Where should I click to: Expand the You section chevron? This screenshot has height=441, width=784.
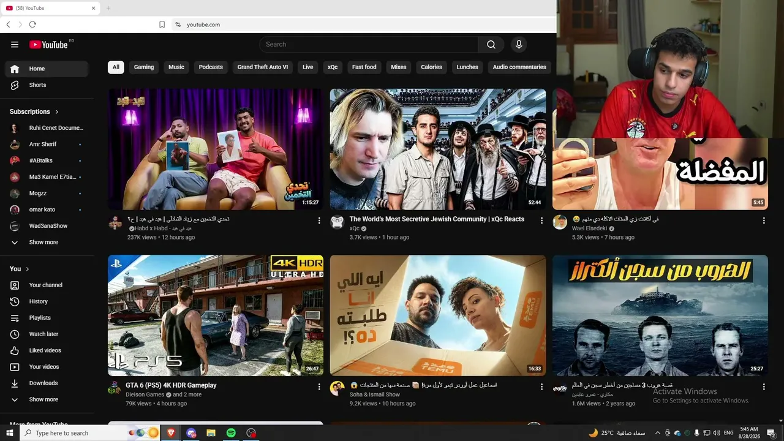[28, 269]
